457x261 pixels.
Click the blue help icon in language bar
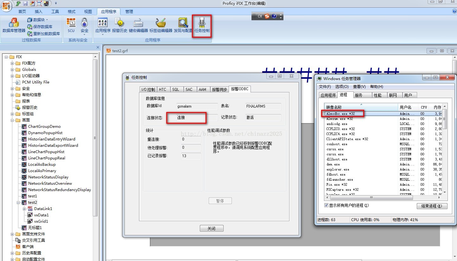pos(274,16)
